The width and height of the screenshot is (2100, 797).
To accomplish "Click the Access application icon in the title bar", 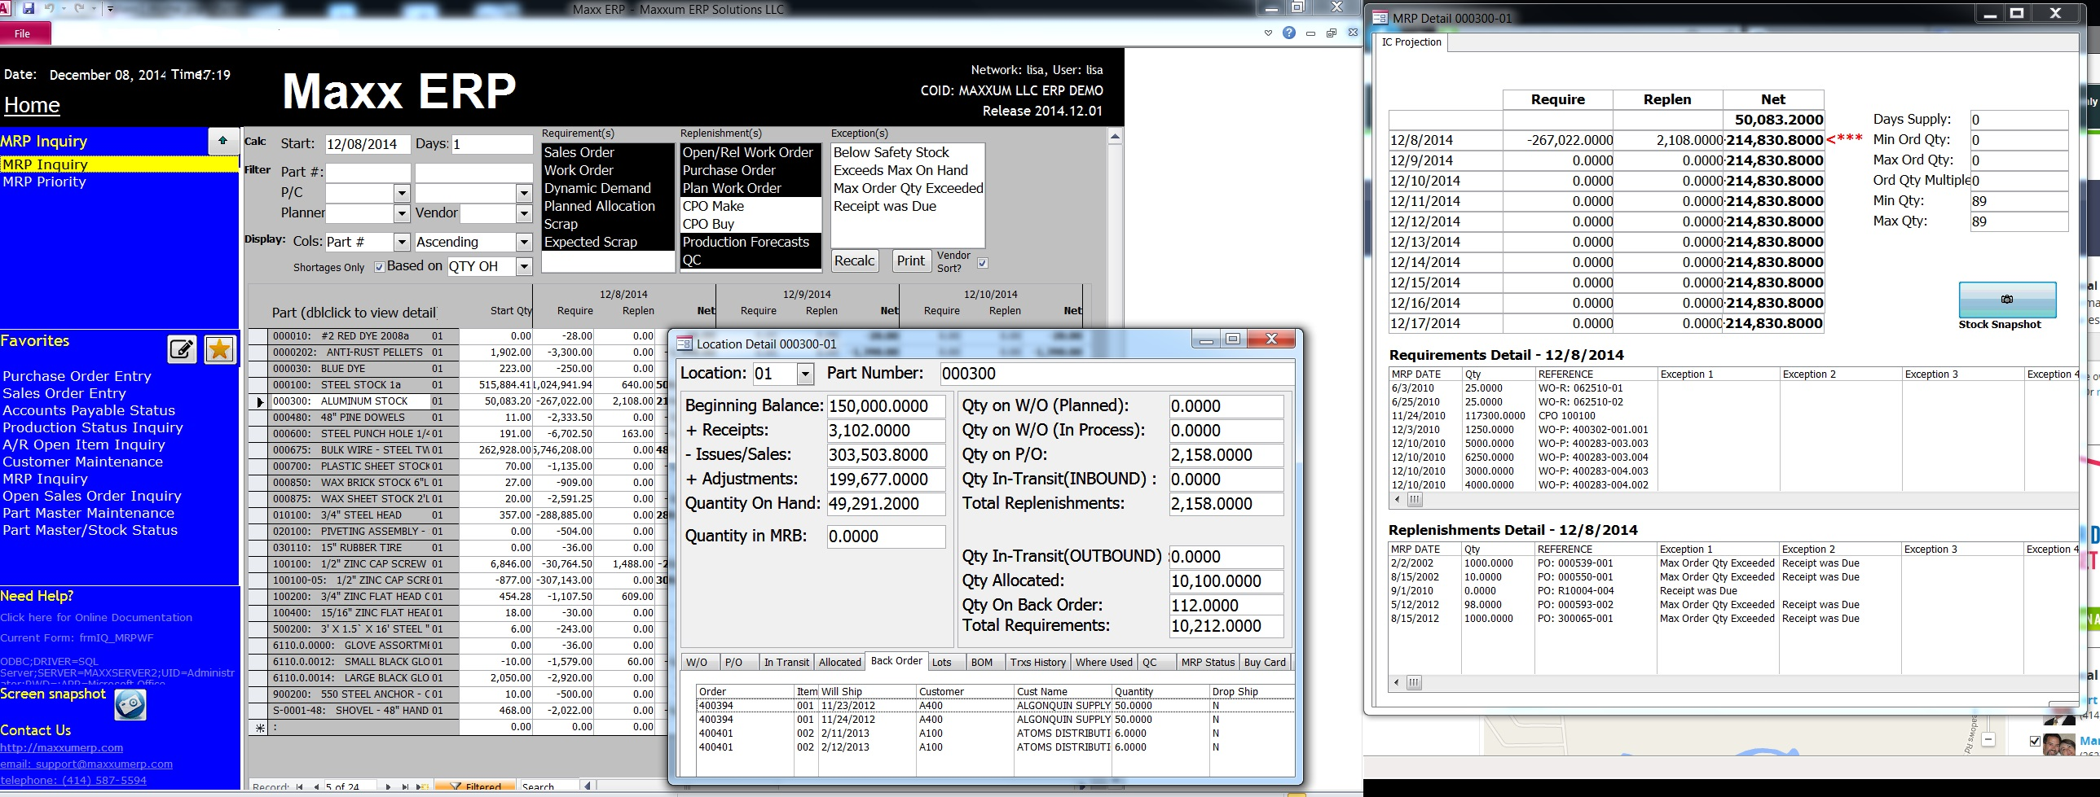I will pyautogui.click(x=6, y=7).
